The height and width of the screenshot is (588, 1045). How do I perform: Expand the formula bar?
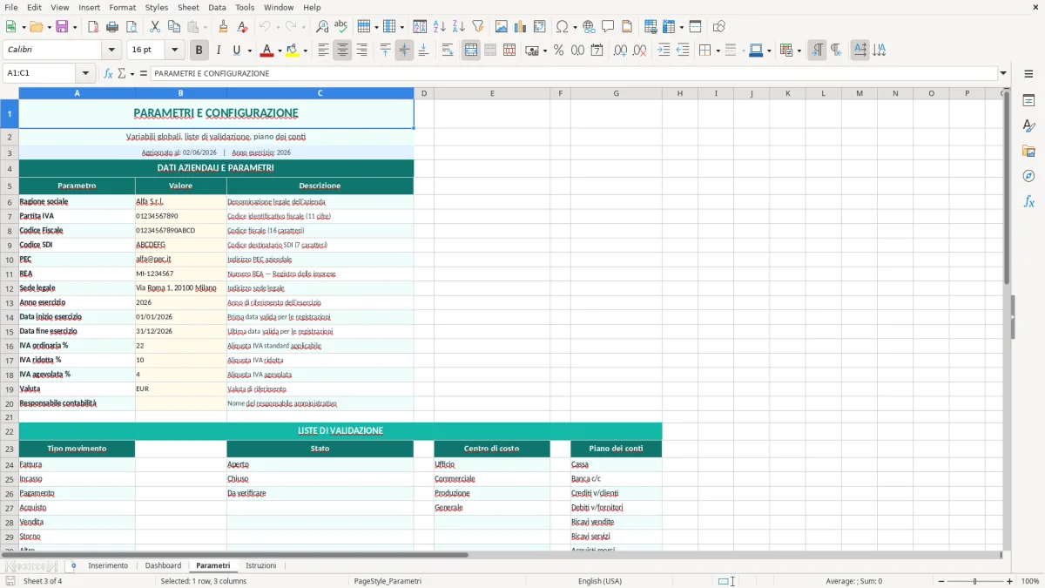point(1003,73)
